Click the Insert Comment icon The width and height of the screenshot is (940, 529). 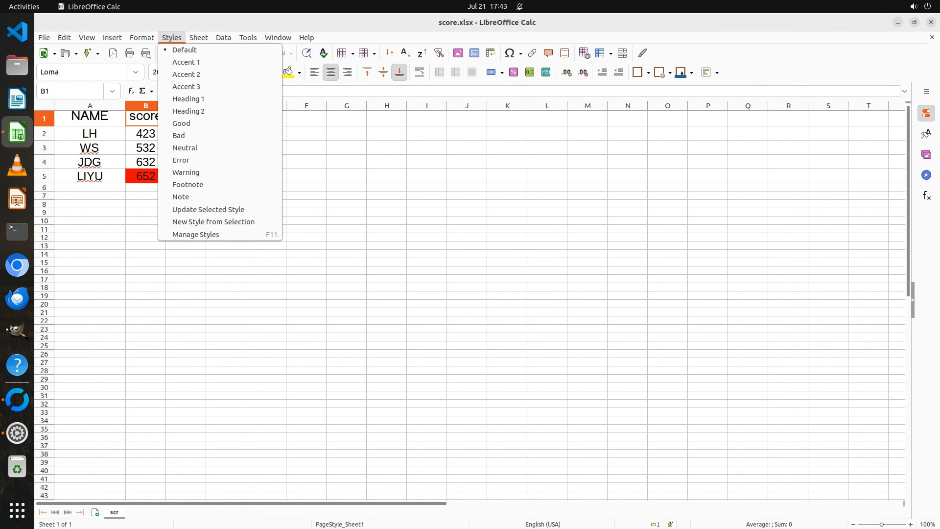[548, 53]
